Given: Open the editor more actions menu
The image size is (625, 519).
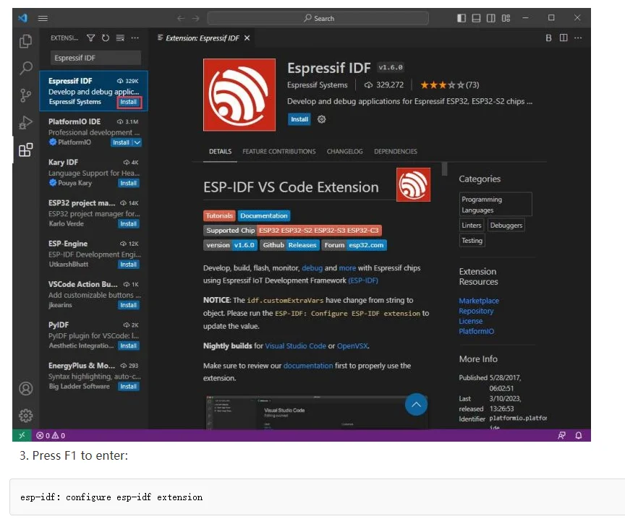Looking at the screenshot, I should 578,38.
